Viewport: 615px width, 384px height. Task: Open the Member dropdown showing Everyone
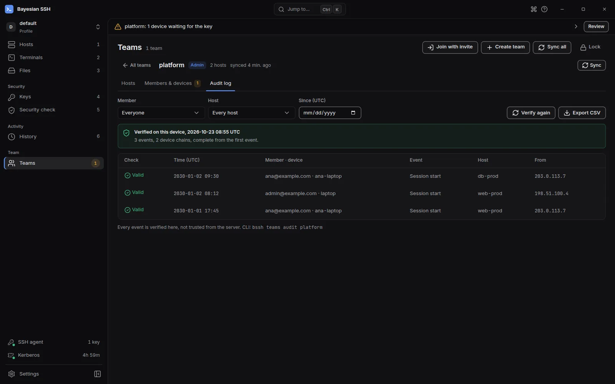tap(161, 113)
